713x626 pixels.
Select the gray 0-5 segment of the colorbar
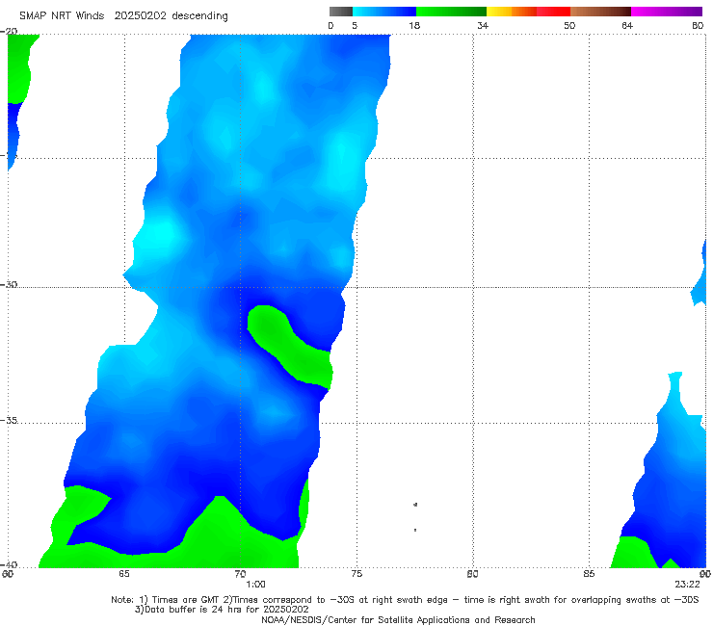pos(340,12)
